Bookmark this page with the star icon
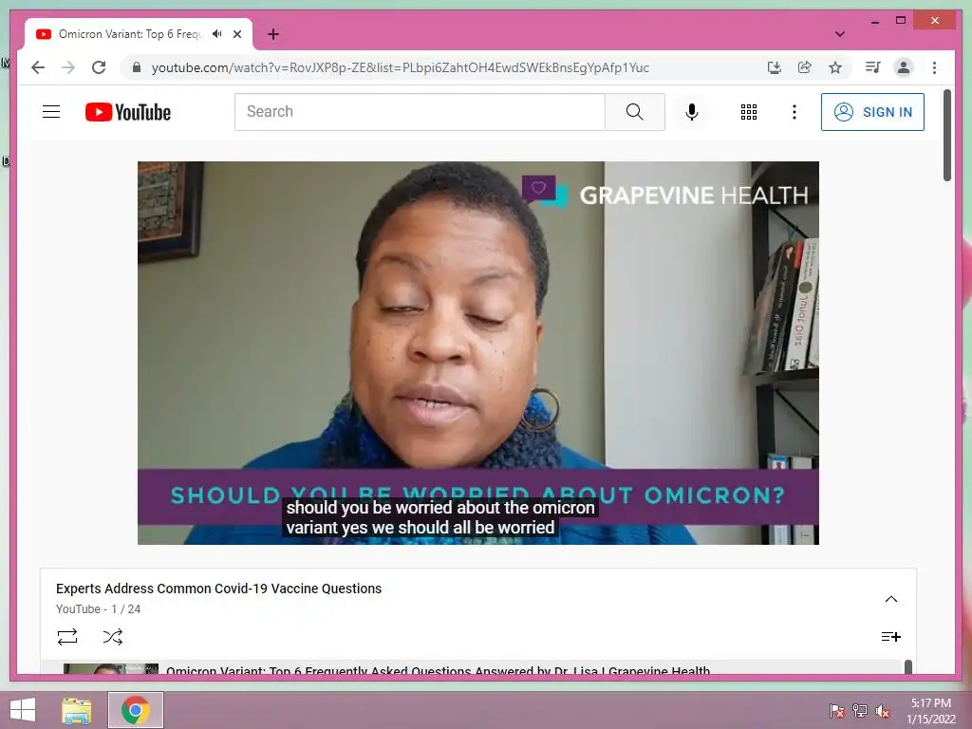Image resolution: width=972 pixels, height=729 pixels. point(835,67)
